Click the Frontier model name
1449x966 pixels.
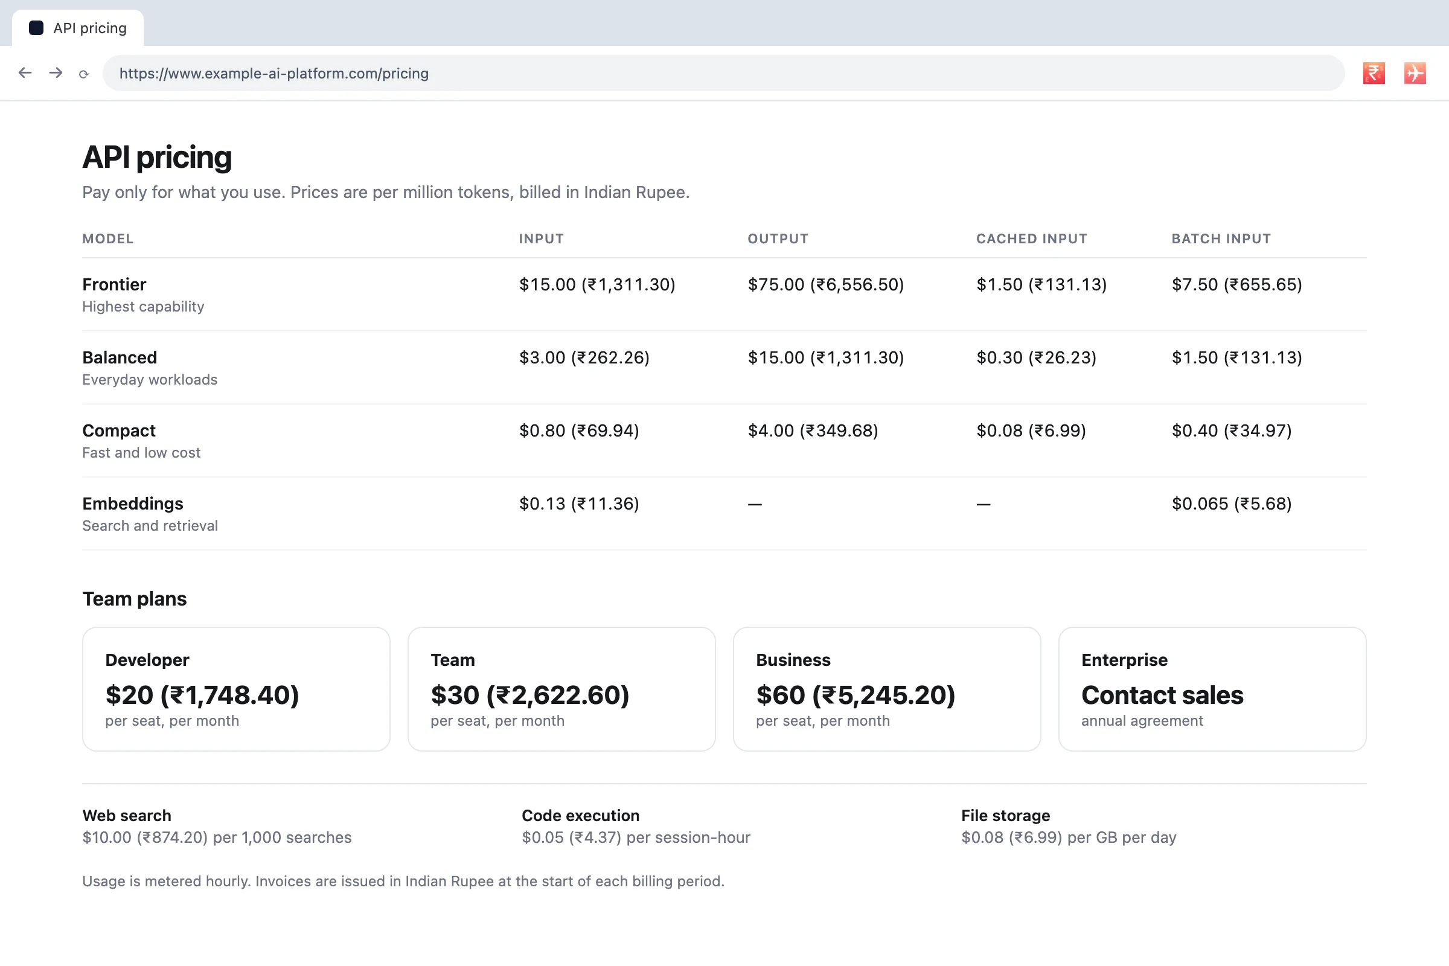click(x=114, y=284)
